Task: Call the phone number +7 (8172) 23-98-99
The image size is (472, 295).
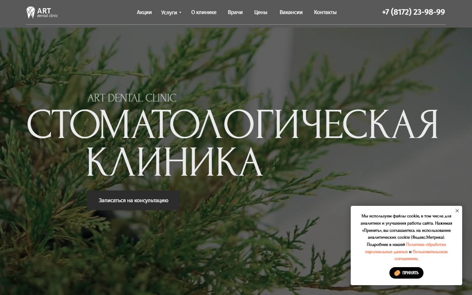Action: [x=413, y=12]
